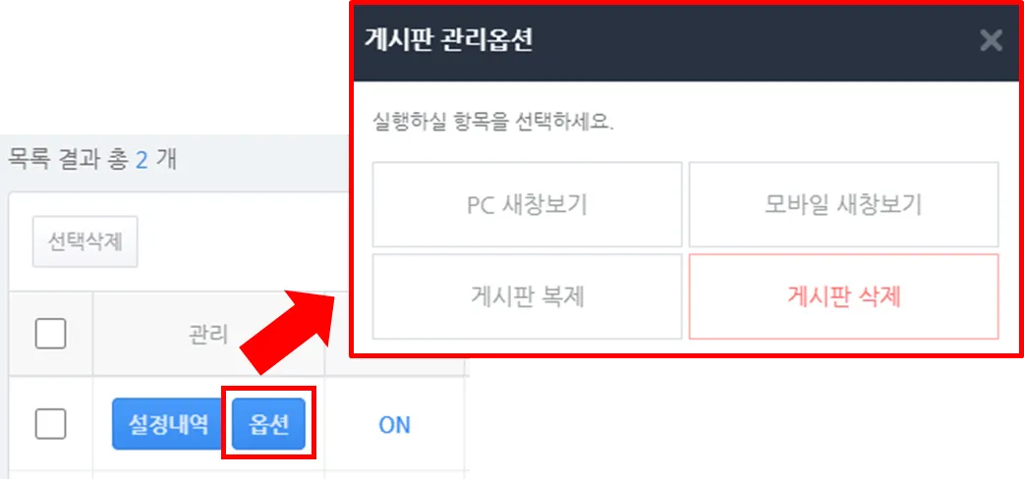
Task: Open 설정내역 for the first board
Action: coord(168,424)
